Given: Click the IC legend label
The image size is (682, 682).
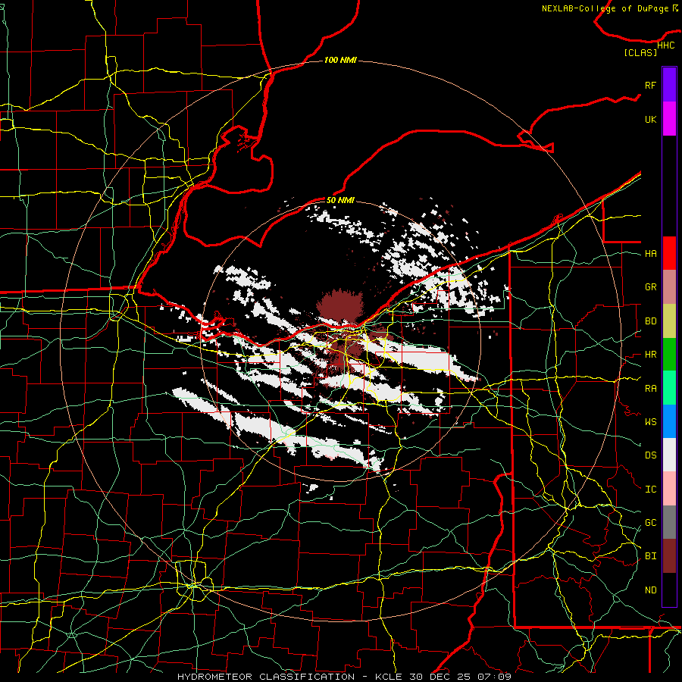Looking at the screenshot, I should click(x=650, y=490).
